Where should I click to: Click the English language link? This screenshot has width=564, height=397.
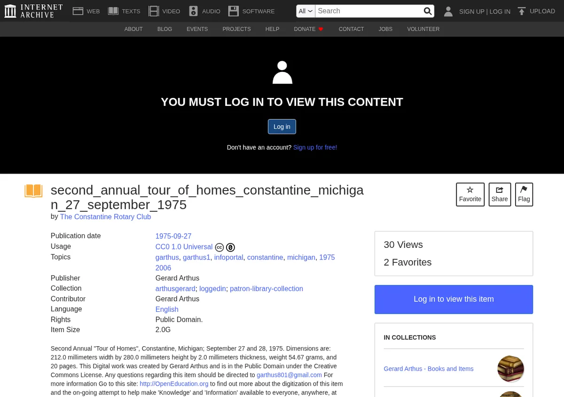[x=167, y=309]
